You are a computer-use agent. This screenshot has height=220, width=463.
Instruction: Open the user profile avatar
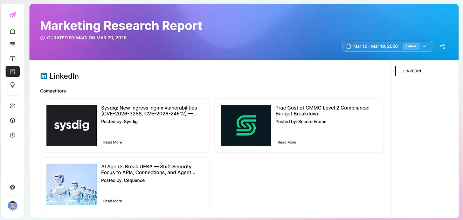click(12, 206)
